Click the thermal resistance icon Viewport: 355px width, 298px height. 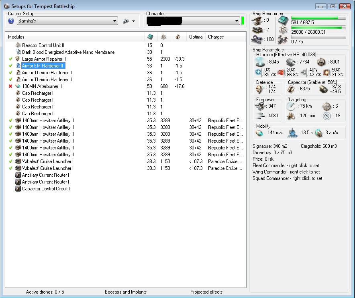(281, 72)
